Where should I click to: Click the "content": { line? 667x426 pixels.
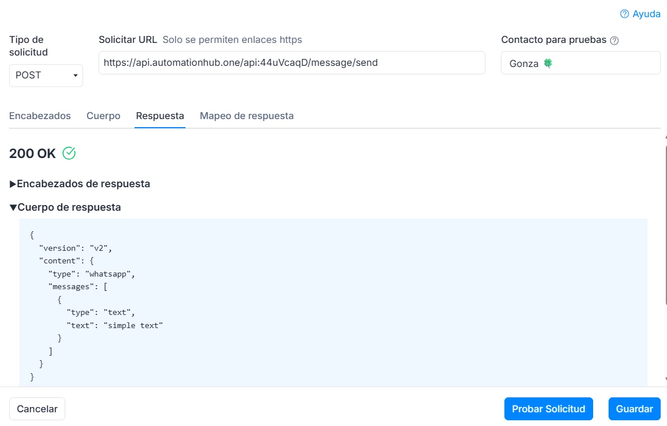tap(66, 261)
